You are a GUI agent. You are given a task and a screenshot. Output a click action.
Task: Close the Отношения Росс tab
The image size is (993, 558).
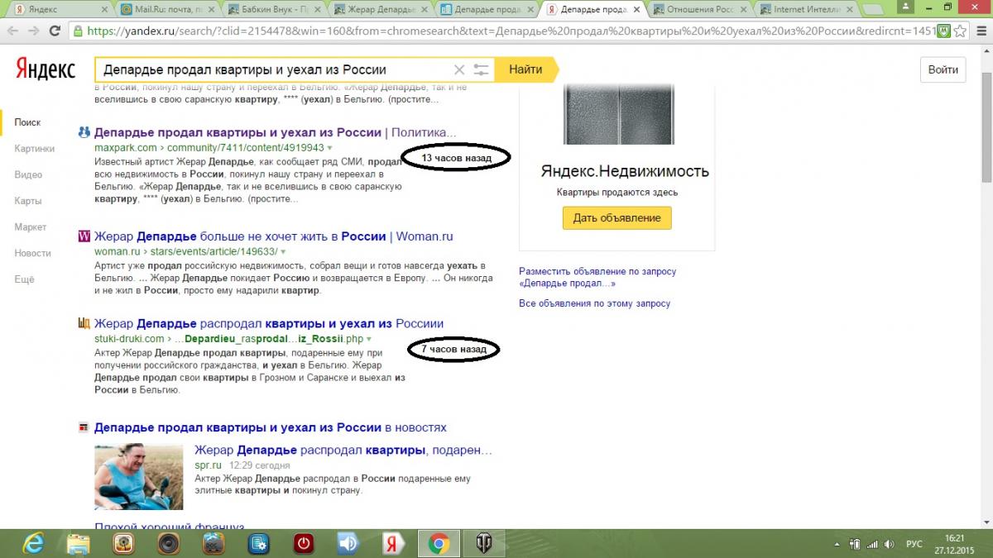[x=744, y=9]
